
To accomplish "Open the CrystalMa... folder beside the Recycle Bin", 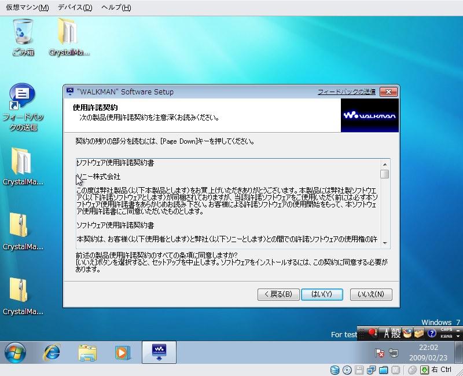I will tap(68, 37).
